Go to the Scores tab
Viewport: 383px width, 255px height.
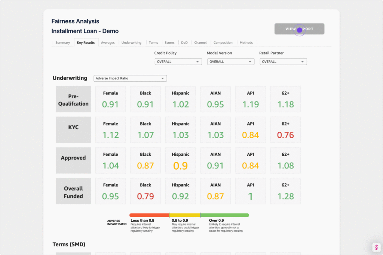(x=169, y=43)
